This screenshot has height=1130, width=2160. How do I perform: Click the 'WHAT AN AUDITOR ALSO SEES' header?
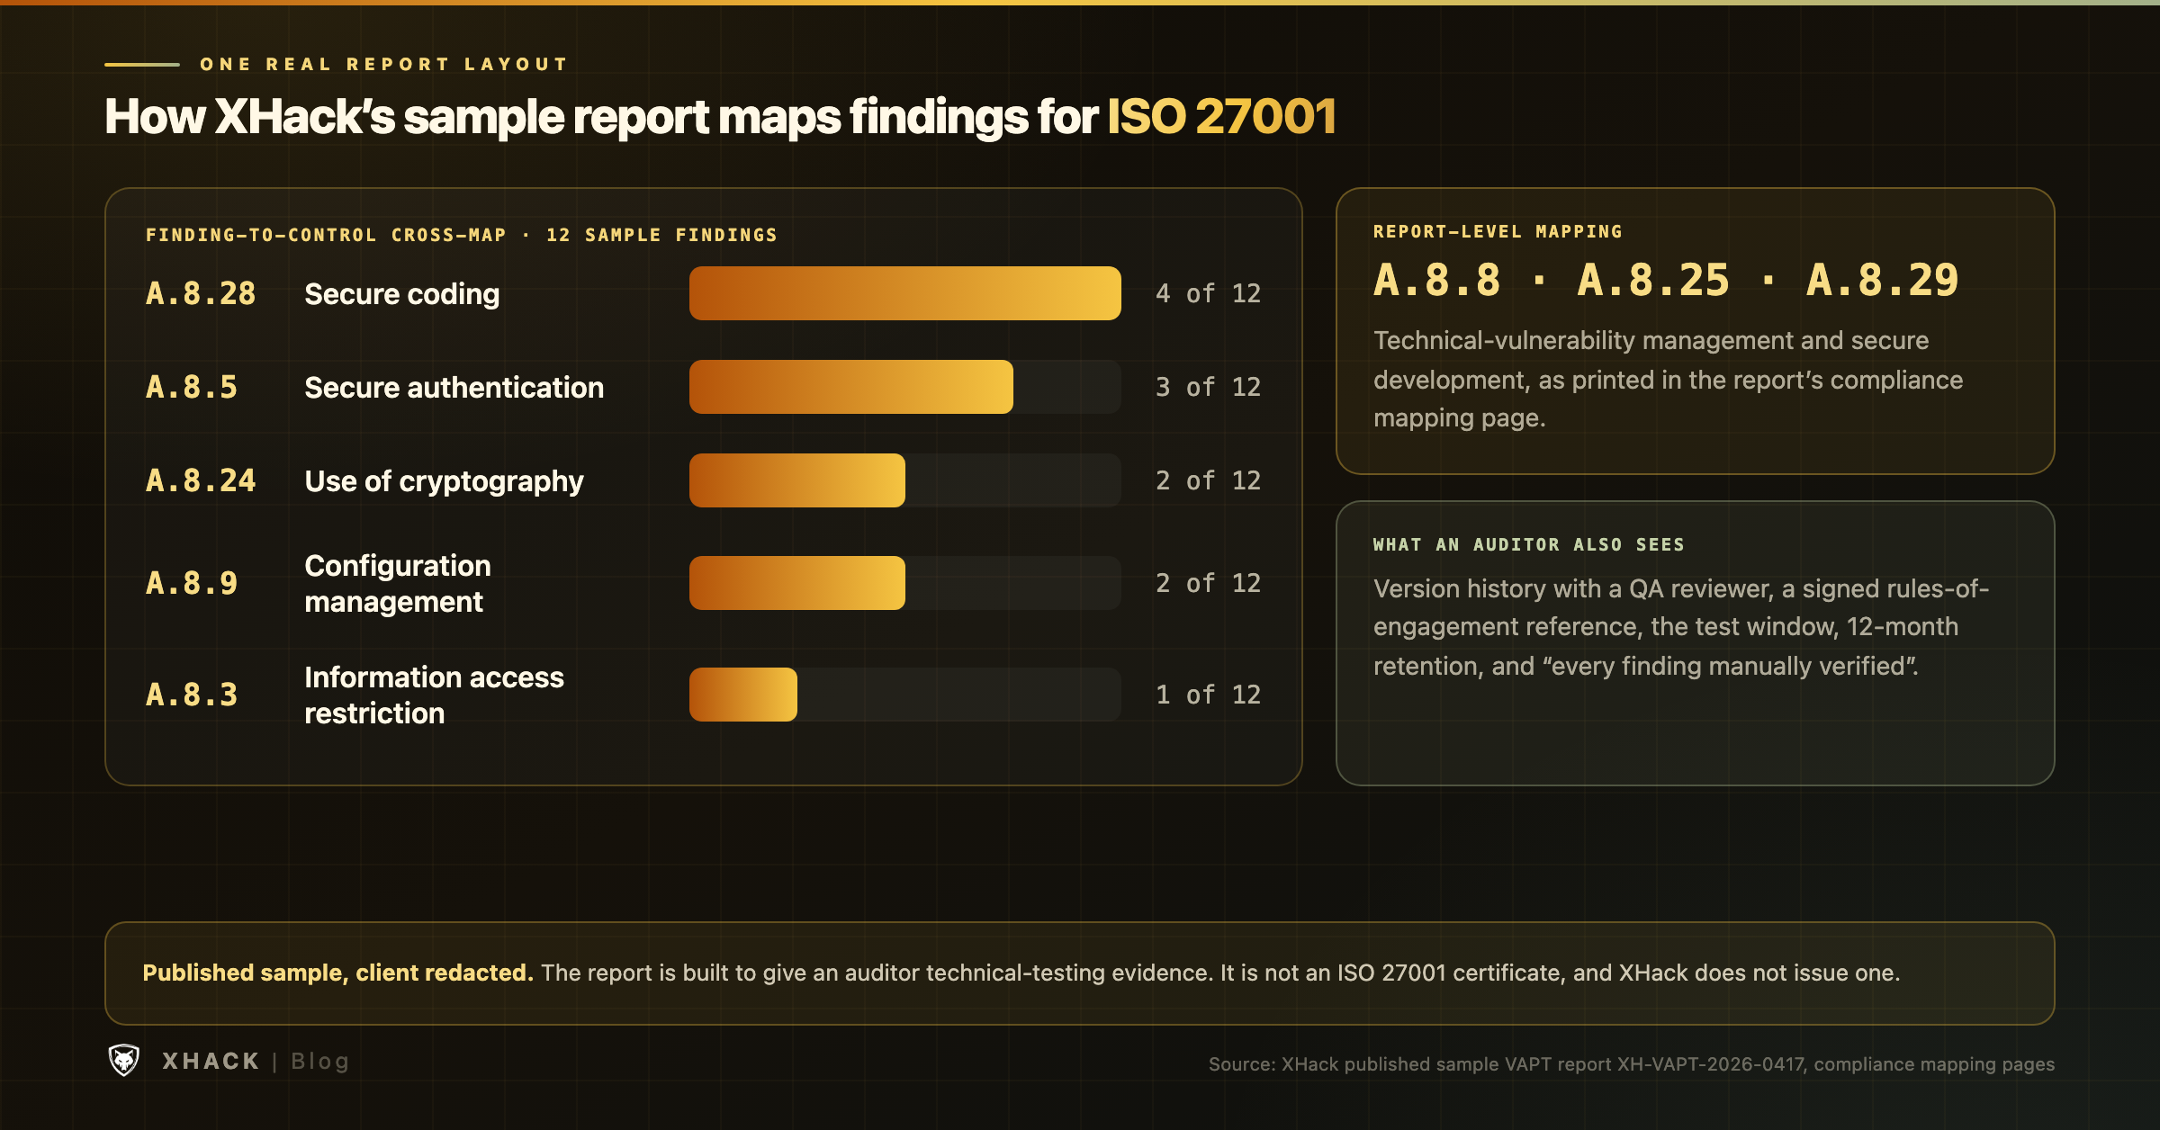pyautogui.click(x=1528, y=544)
